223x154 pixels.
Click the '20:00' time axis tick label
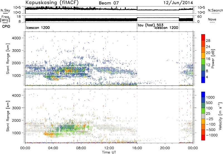point(165,148)
